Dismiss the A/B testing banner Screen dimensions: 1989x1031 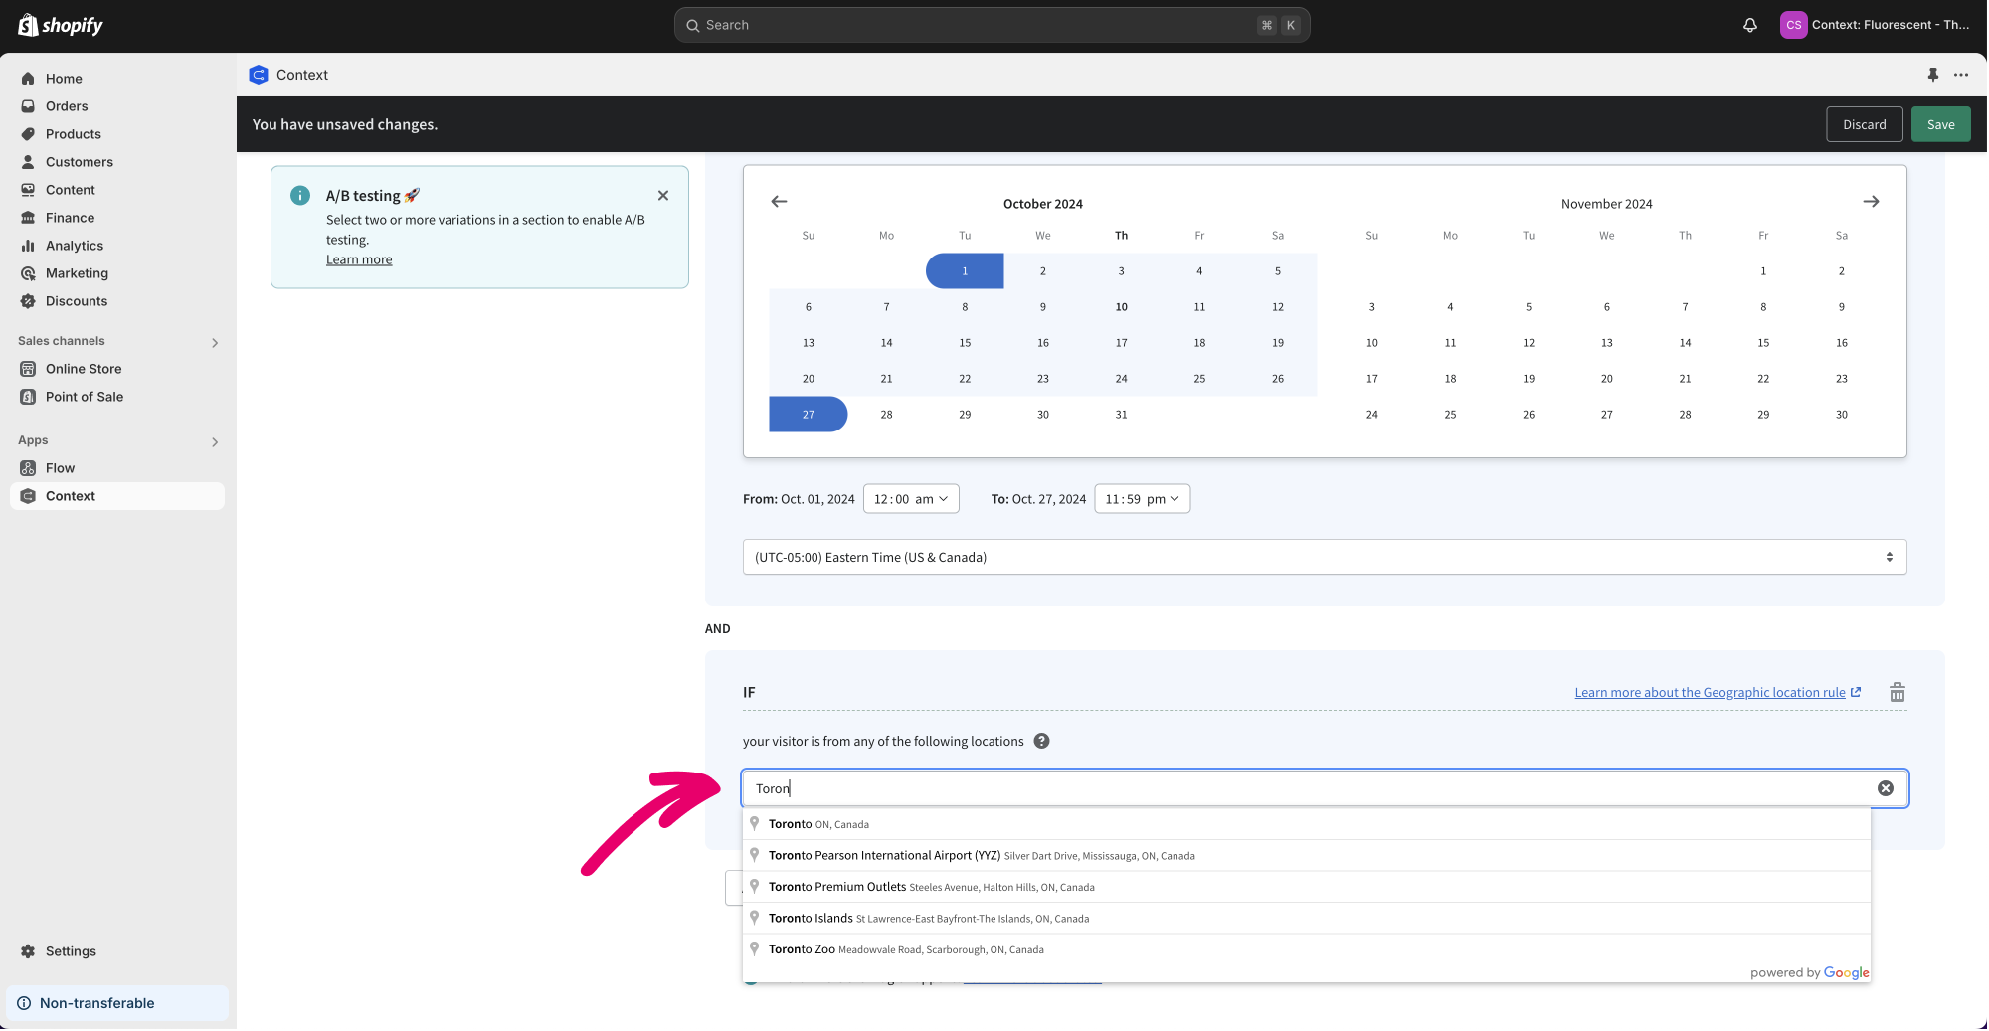coord(663,196)
